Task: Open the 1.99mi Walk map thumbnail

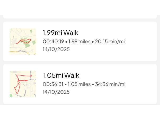Action: pyautogui.click(x=23, y=41)
